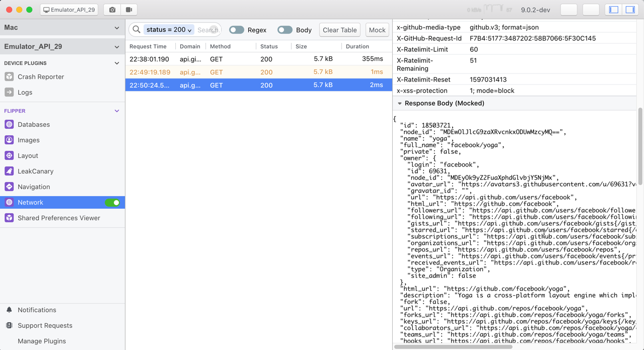Open Support Requests icon
This screenshot has width=644, height=350.
(9, 326)
